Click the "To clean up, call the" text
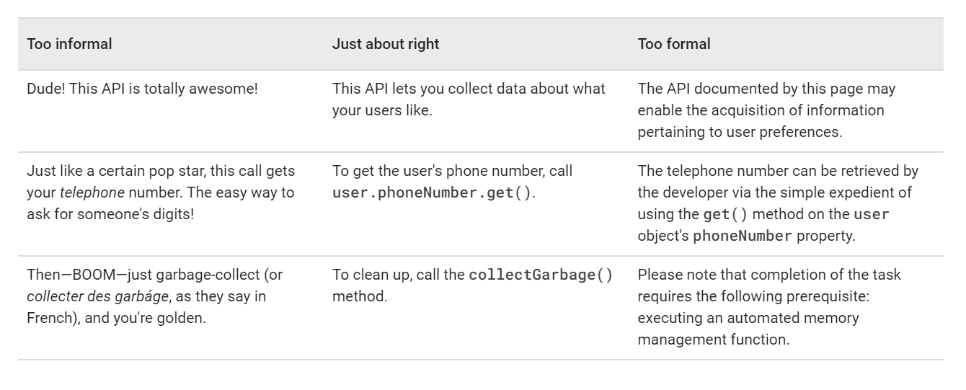The width and height of the screenshot is (966, 390). tap(399, 275)
